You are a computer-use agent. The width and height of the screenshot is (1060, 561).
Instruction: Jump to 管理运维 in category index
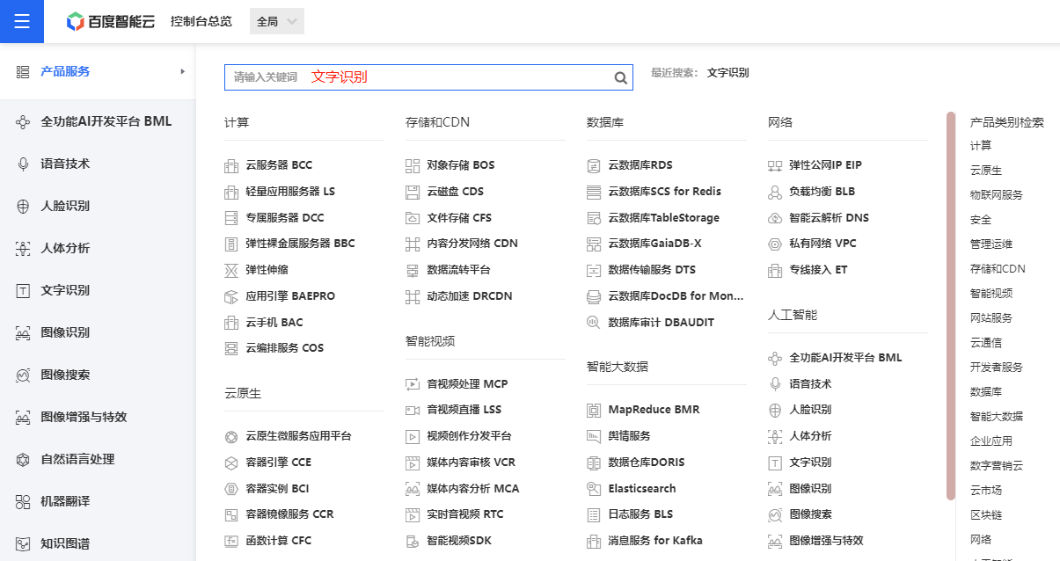991,244
